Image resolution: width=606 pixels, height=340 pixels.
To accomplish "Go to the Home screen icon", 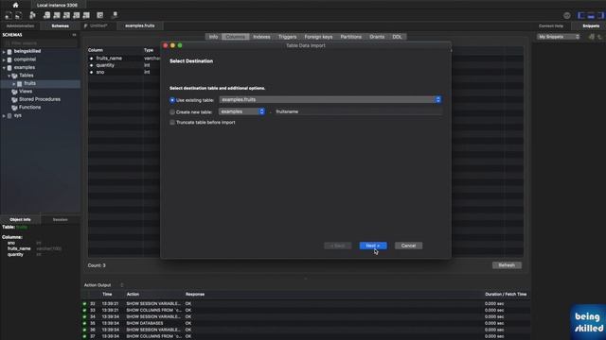I will pyautogui.click(x=15, y=5).
